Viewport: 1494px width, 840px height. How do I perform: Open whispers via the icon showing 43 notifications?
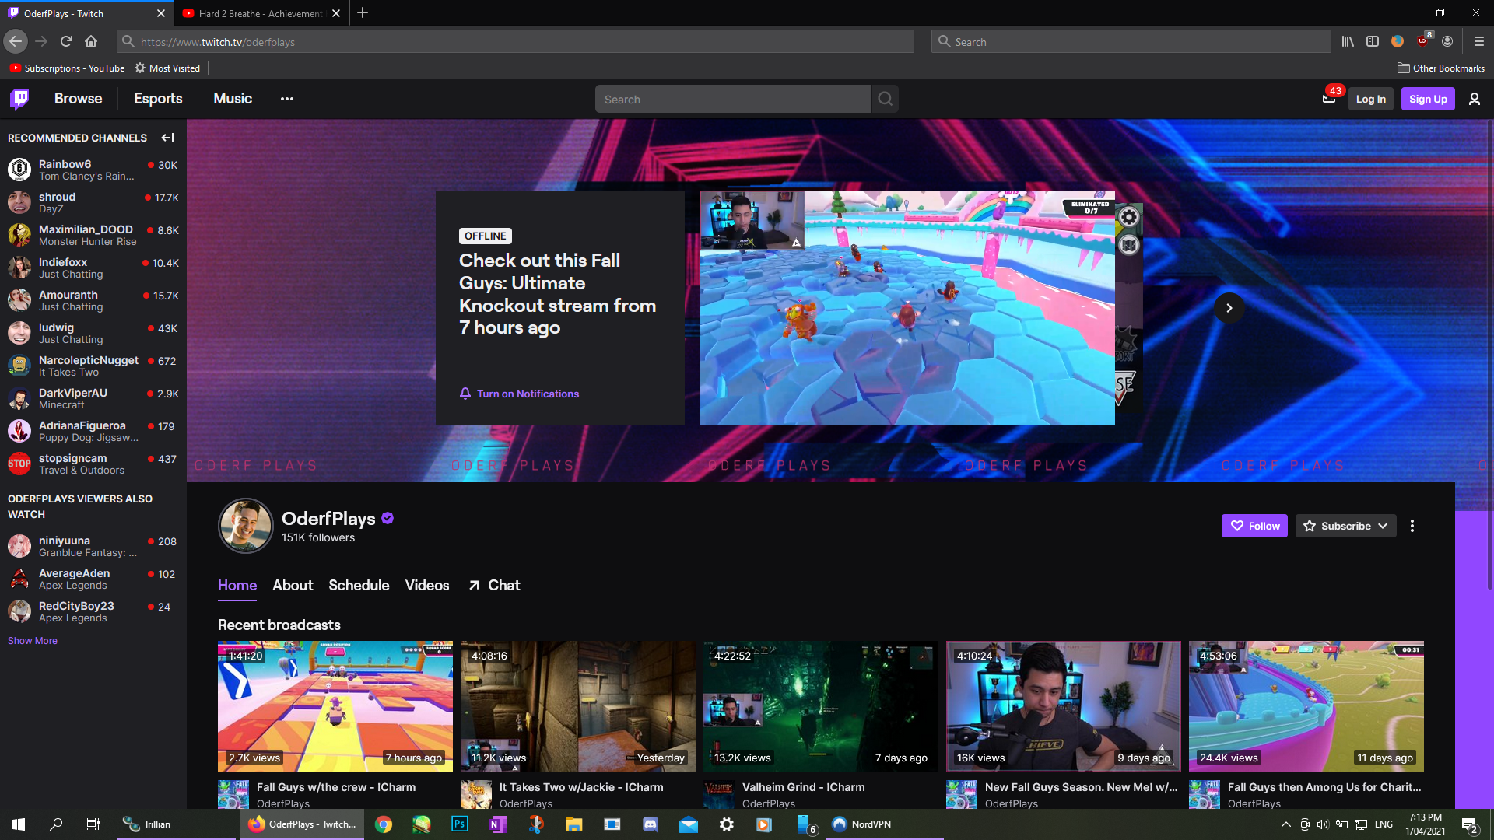(x=1329, y=99)
